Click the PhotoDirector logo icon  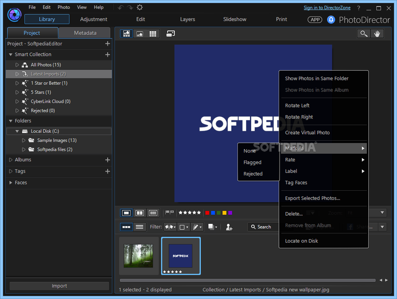click(x=15, y=14)
